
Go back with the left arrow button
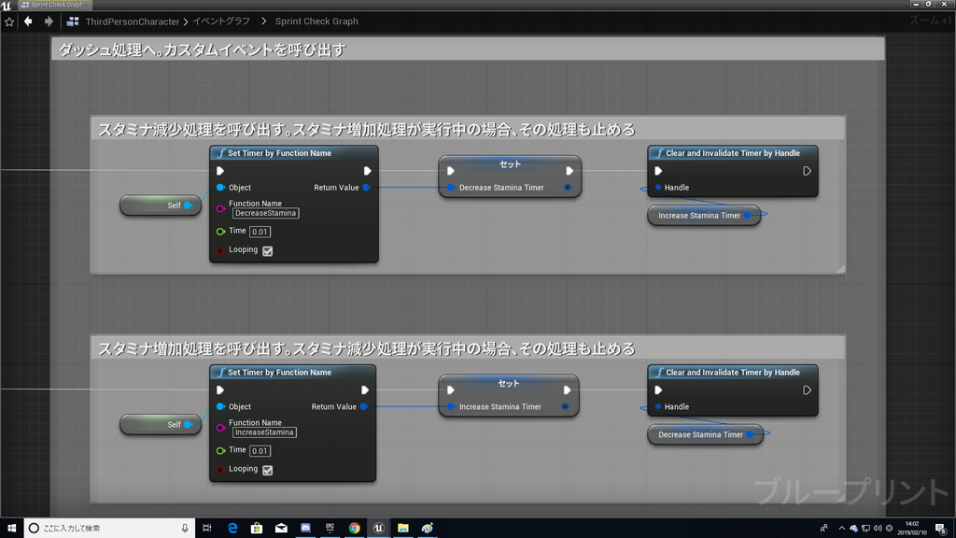pyautogui.click(x=28, y=21)
